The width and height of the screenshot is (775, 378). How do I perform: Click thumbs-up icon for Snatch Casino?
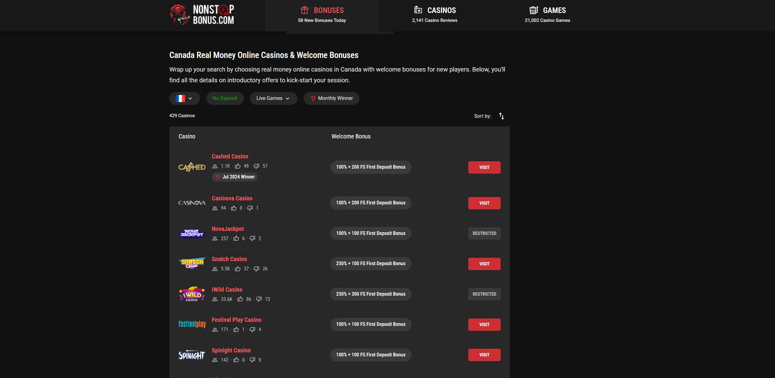[x=238, y=269]
